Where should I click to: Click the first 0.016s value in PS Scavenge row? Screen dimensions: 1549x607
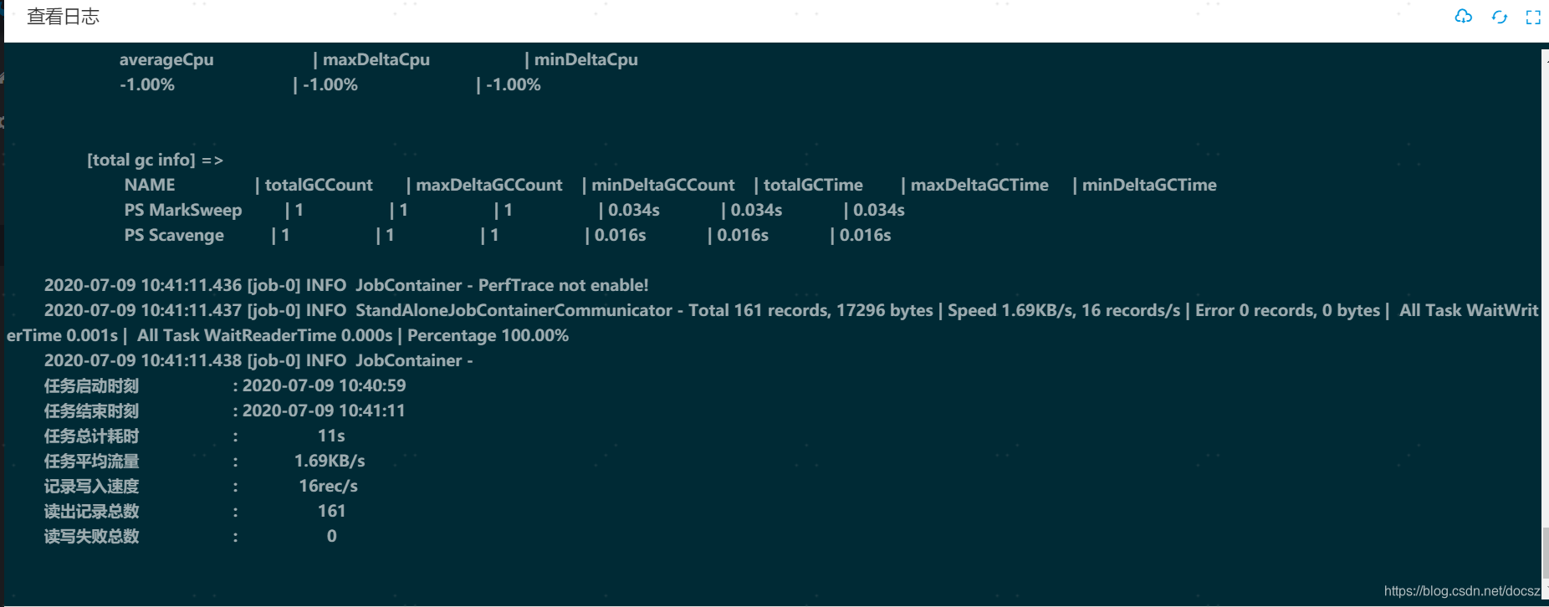(621, 235)
